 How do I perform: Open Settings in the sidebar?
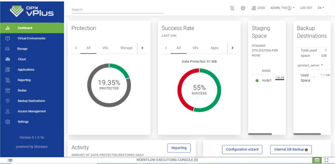[x=32, y=122]
